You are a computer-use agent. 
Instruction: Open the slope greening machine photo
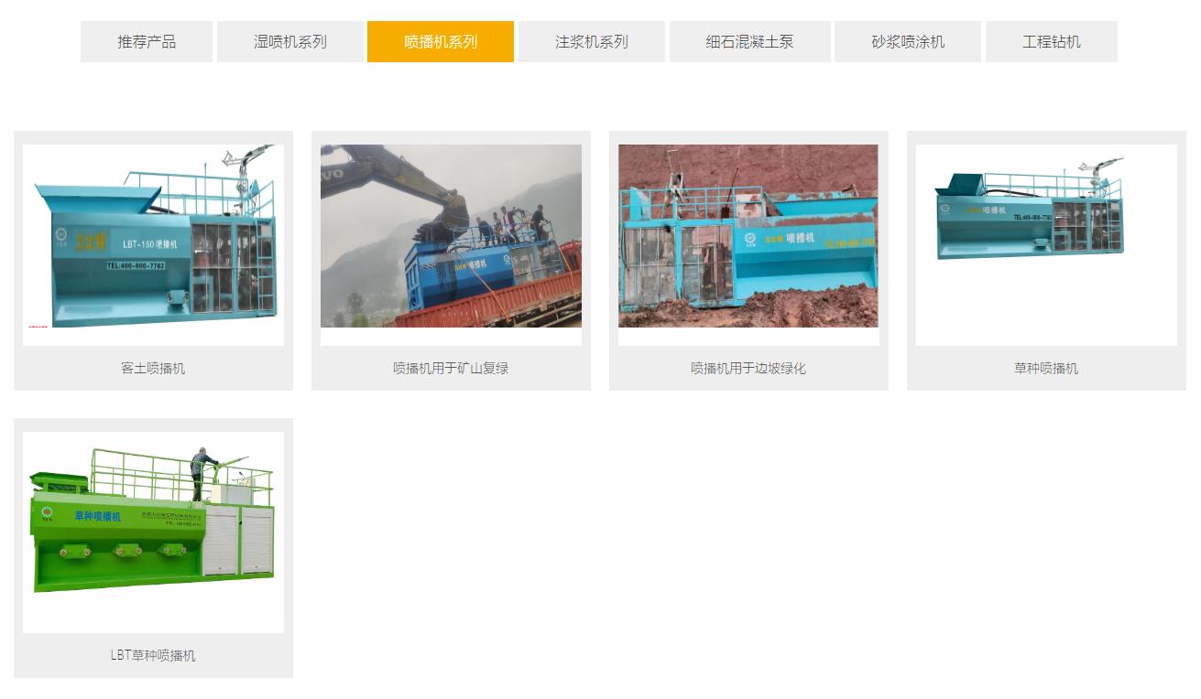[748, 236]
